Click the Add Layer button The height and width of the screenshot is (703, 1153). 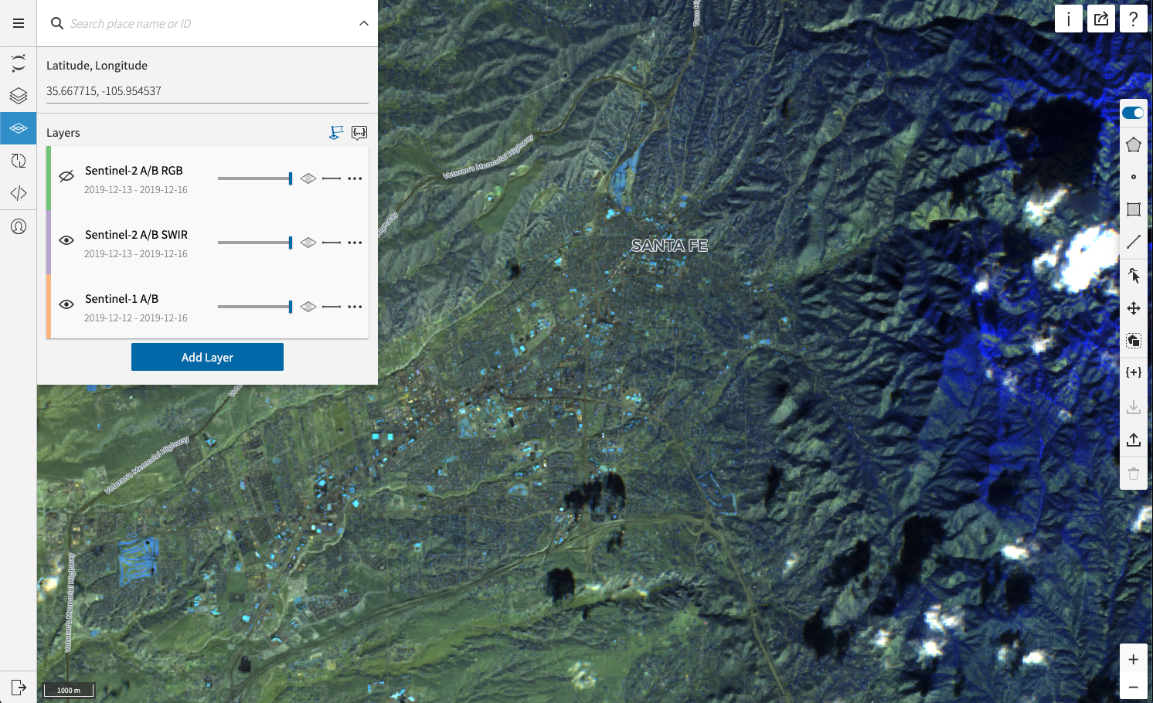tap(207, 357)
